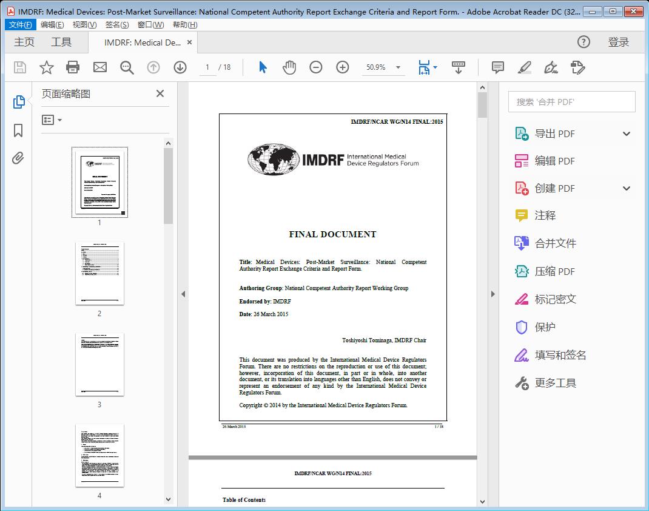Toggle page thumbnails panel
The height and width of the screenshot is (511, 649).
[18, 102]
